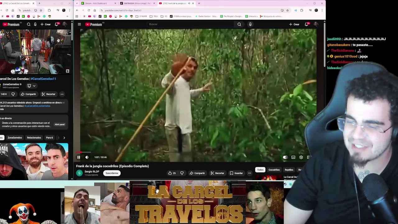The image size is (398, 224).
Task: Click the Abrir panel chat button
Action: click(60, 124)
